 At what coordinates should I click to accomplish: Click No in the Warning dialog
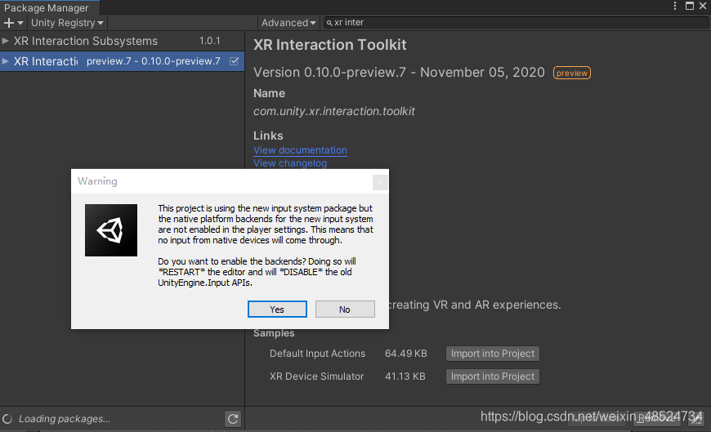[x=345, y=310]
